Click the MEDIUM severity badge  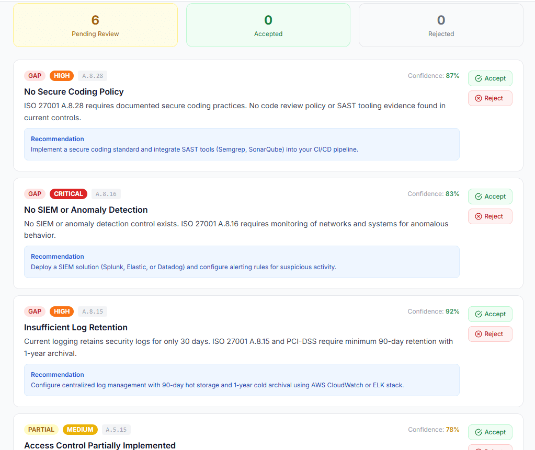tap(80, 429)
